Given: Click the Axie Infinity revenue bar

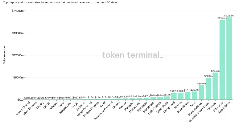Looking at the screenshot, I should 229,58.
